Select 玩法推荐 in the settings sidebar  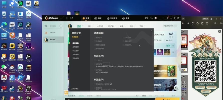click(76, 51)
